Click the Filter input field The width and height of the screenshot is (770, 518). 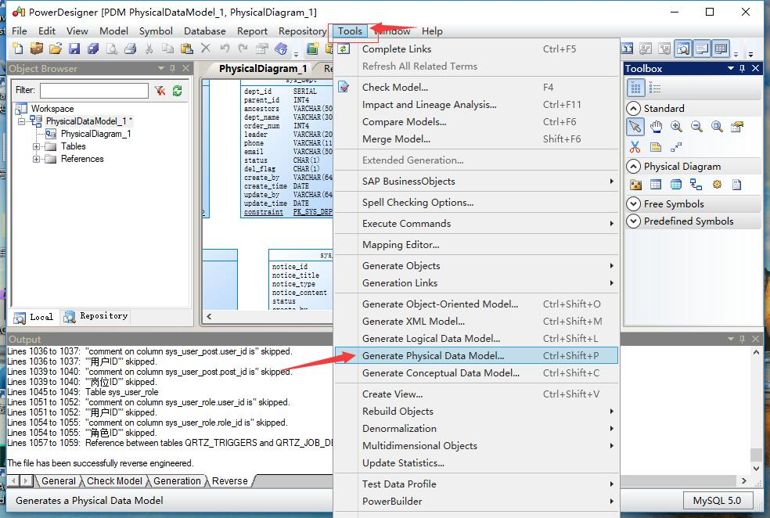(x=94, y=90)
